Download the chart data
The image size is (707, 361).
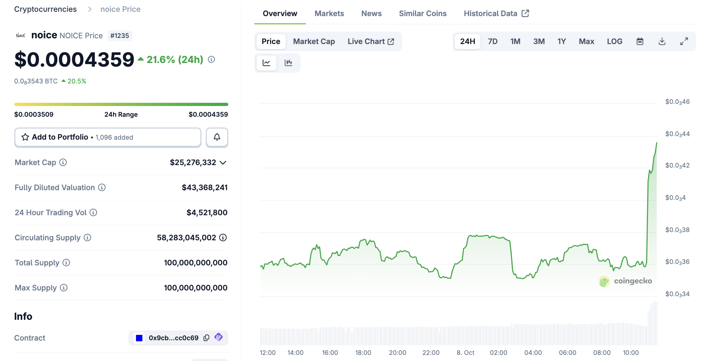point(662,42)
